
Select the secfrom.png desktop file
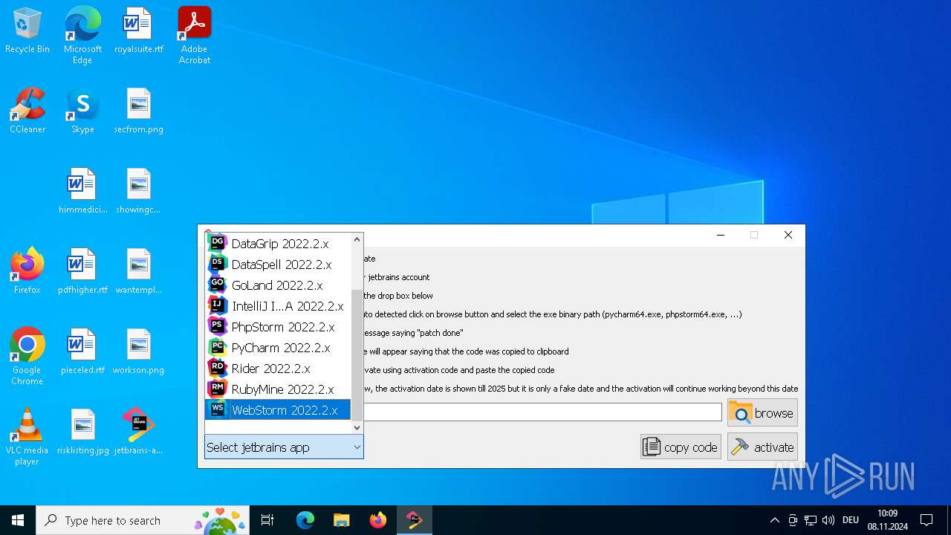pos(138,111)
